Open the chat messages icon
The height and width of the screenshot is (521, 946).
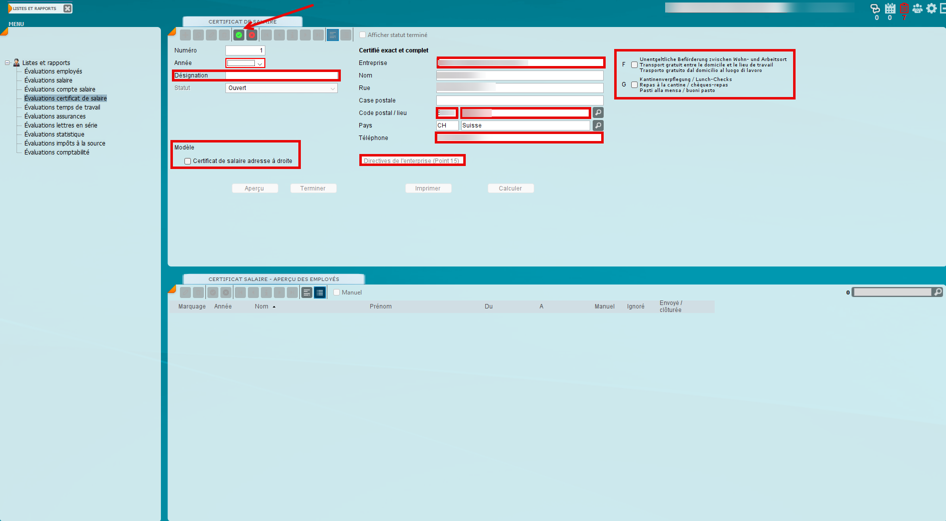tap(875, 8)
